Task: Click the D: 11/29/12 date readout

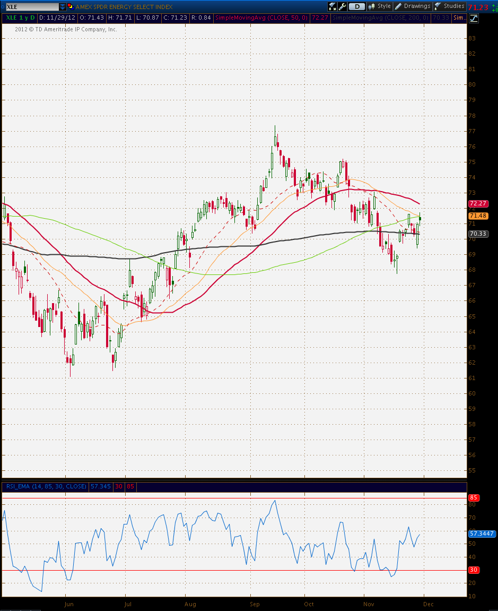Action: click(x=57, y=18)
